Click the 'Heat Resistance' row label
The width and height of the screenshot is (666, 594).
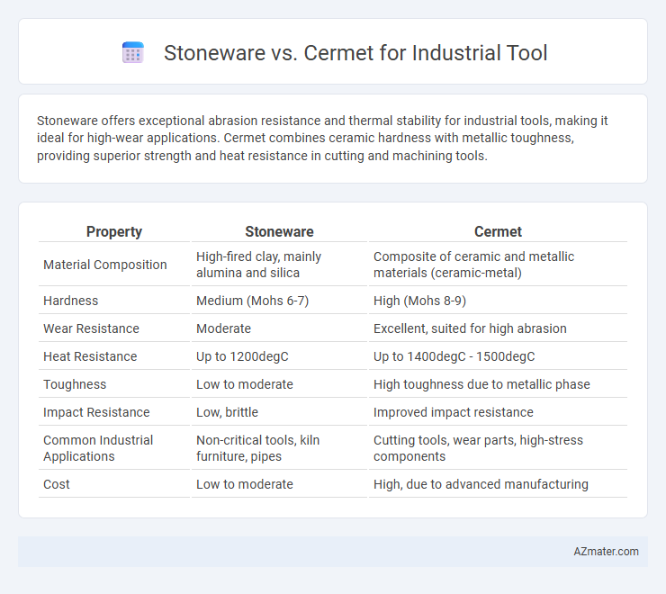click(x=90, y=356)
